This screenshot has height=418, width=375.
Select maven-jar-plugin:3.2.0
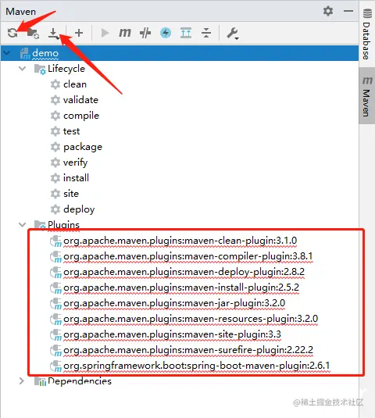point(174,303)
